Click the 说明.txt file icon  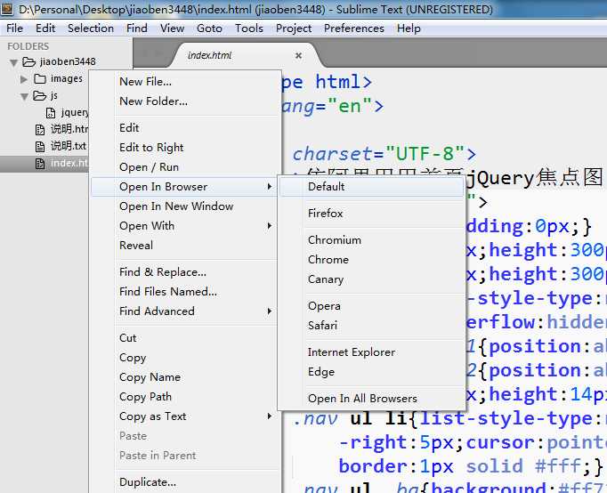tap(40, 147)
